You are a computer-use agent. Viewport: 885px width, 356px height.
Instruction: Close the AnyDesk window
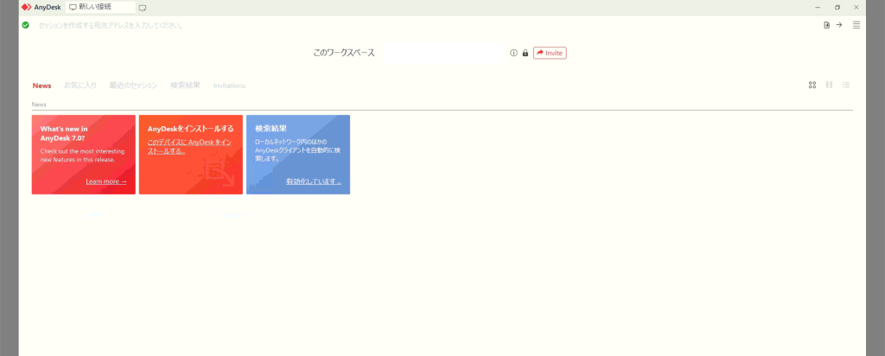856,7
